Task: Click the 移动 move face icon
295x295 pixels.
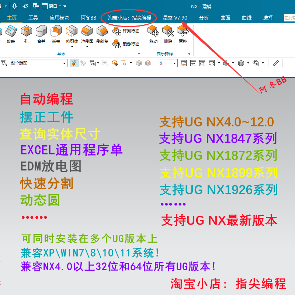Action: pos(153,34)
